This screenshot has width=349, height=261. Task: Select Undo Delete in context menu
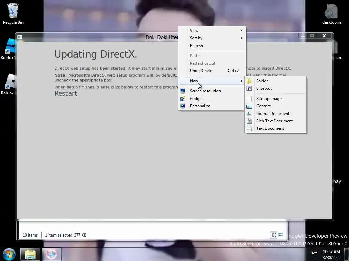[x=212, y=71]
